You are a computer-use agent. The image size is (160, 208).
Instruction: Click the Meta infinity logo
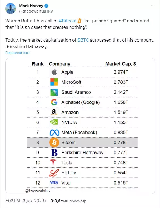(x=54, y=133)
